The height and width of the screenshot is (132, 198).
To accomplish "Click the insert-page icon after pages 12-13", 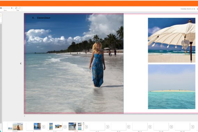I will (x=171, y=127).
